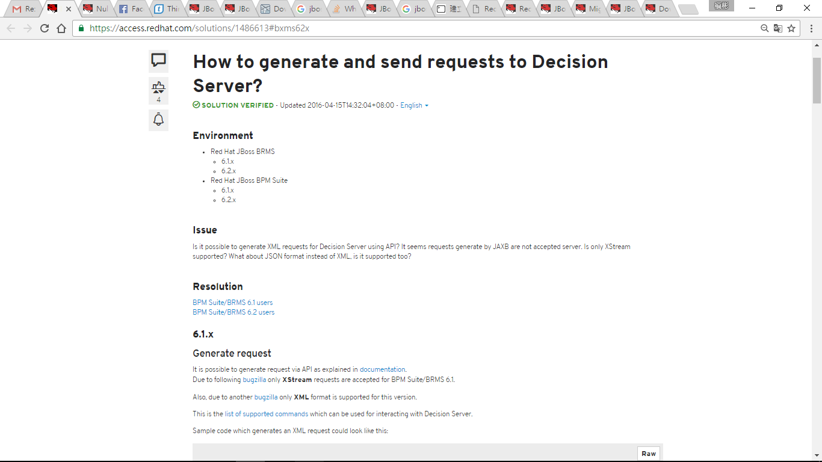Switch to the Facebook tab
Screen dimensions: 822x462
pyautogui.click(x=131, y=9)
